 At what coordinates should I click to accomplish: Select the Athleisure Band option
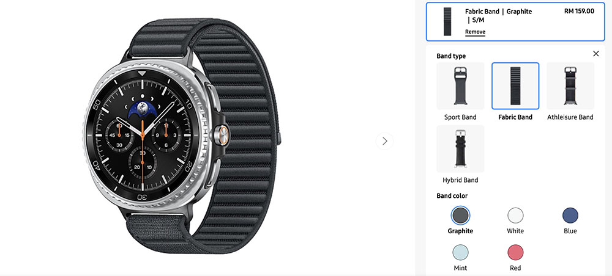click(570, 86)
